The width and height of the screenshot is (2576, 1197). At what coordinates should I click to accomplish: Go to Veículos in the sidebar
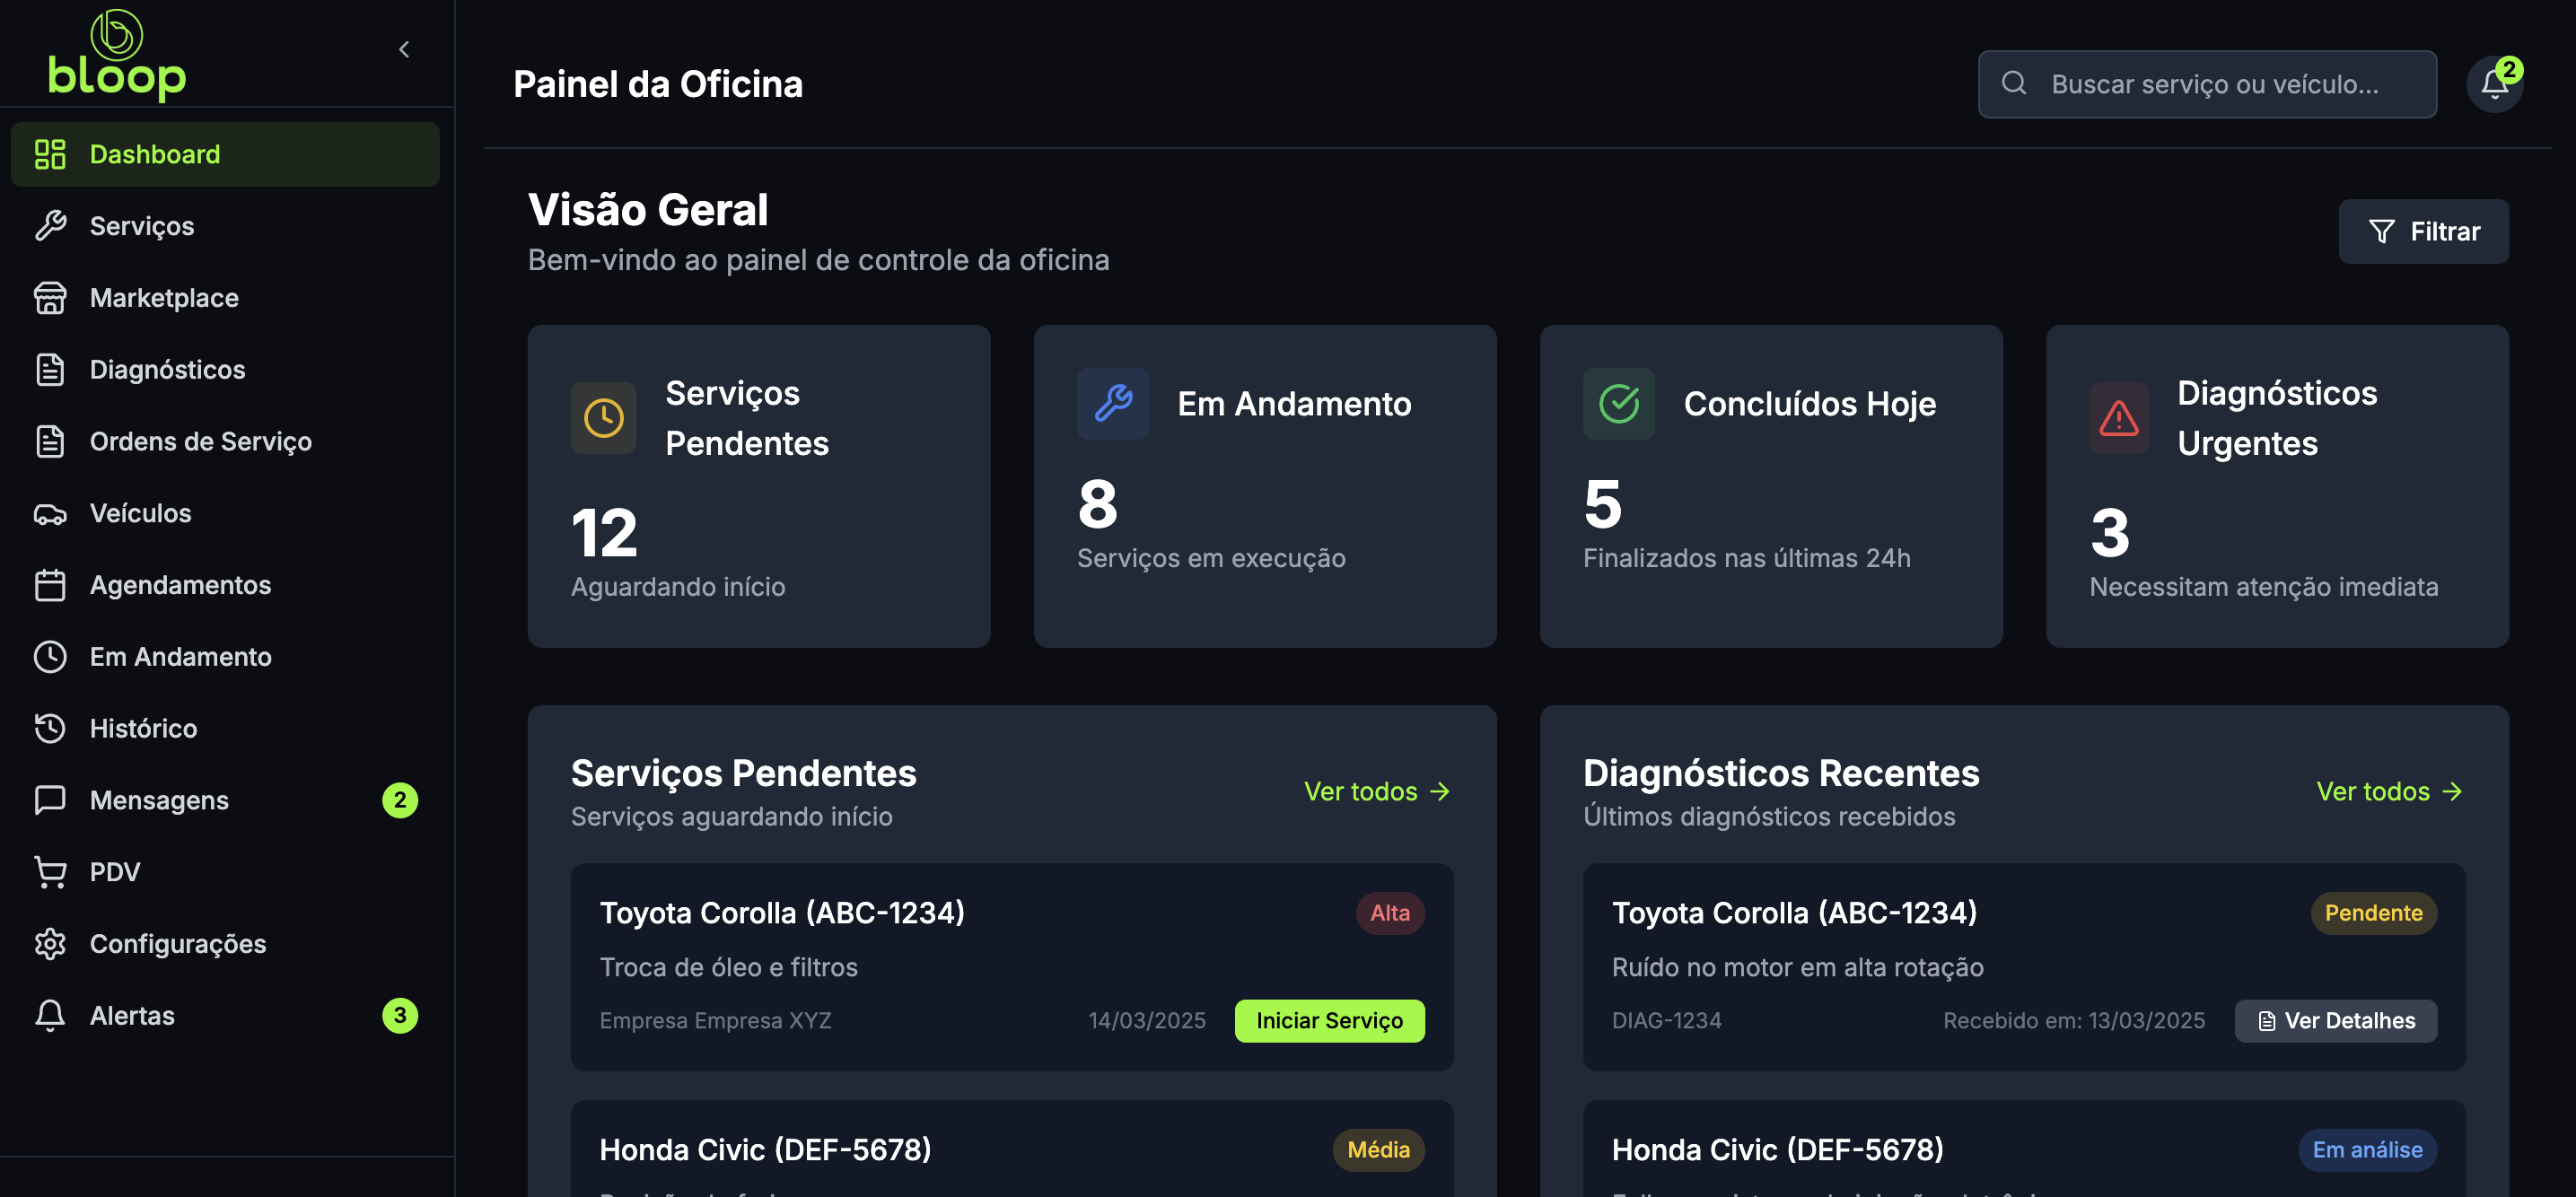click(x=140, y=513)
